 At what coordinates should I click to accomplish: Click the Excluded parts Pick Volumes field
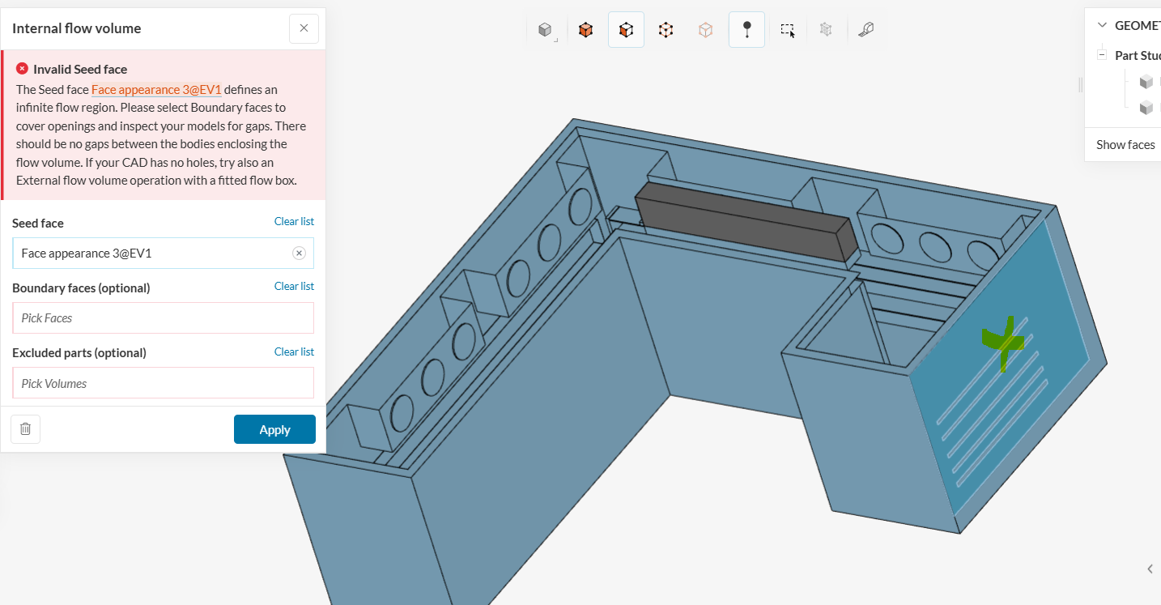163,383
